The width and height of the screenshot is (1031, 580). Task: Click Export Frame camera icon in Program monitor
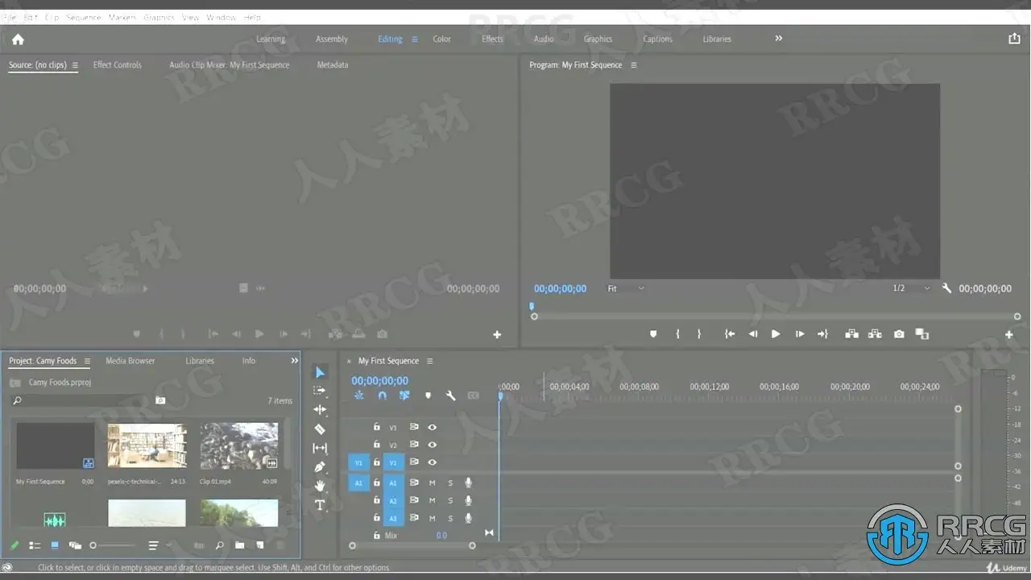click(899, 334)
